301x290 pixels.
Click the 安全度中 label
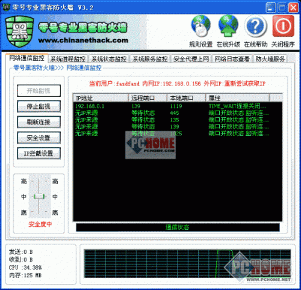[x=40, y=224]
